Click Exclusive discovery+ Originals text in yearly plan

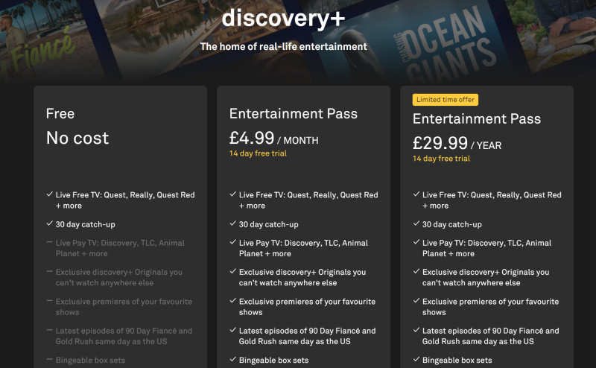click(x=486, y=278)
